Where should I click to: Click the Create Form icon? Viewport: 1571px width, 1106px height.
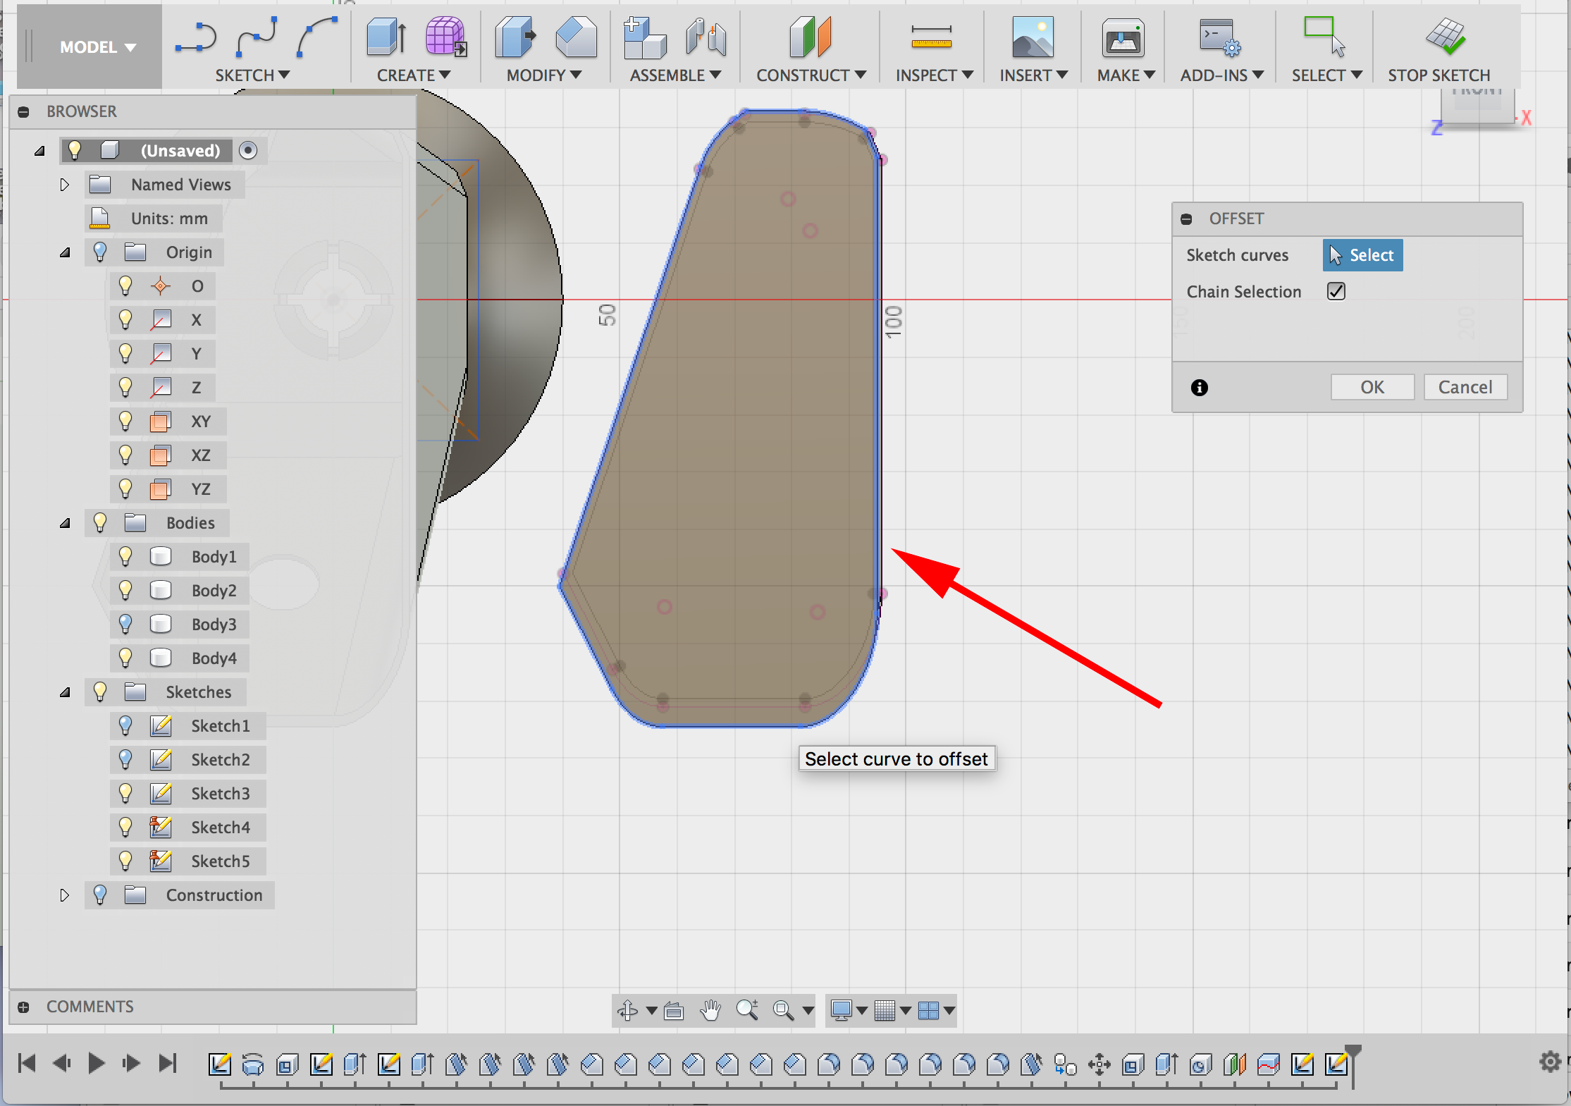[446, 37]
